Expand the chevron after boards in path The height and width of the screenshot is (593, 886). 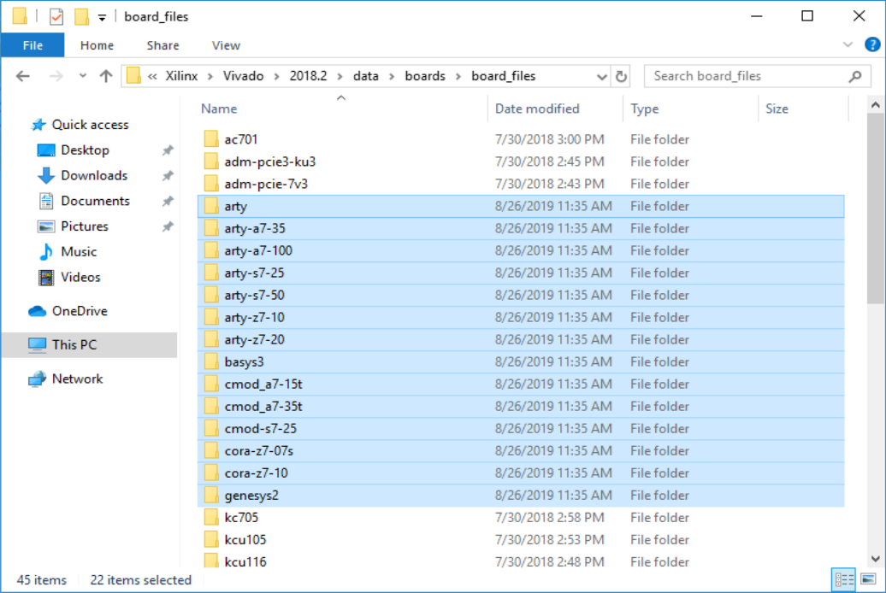pyautogui.click(x=458, y=76)
